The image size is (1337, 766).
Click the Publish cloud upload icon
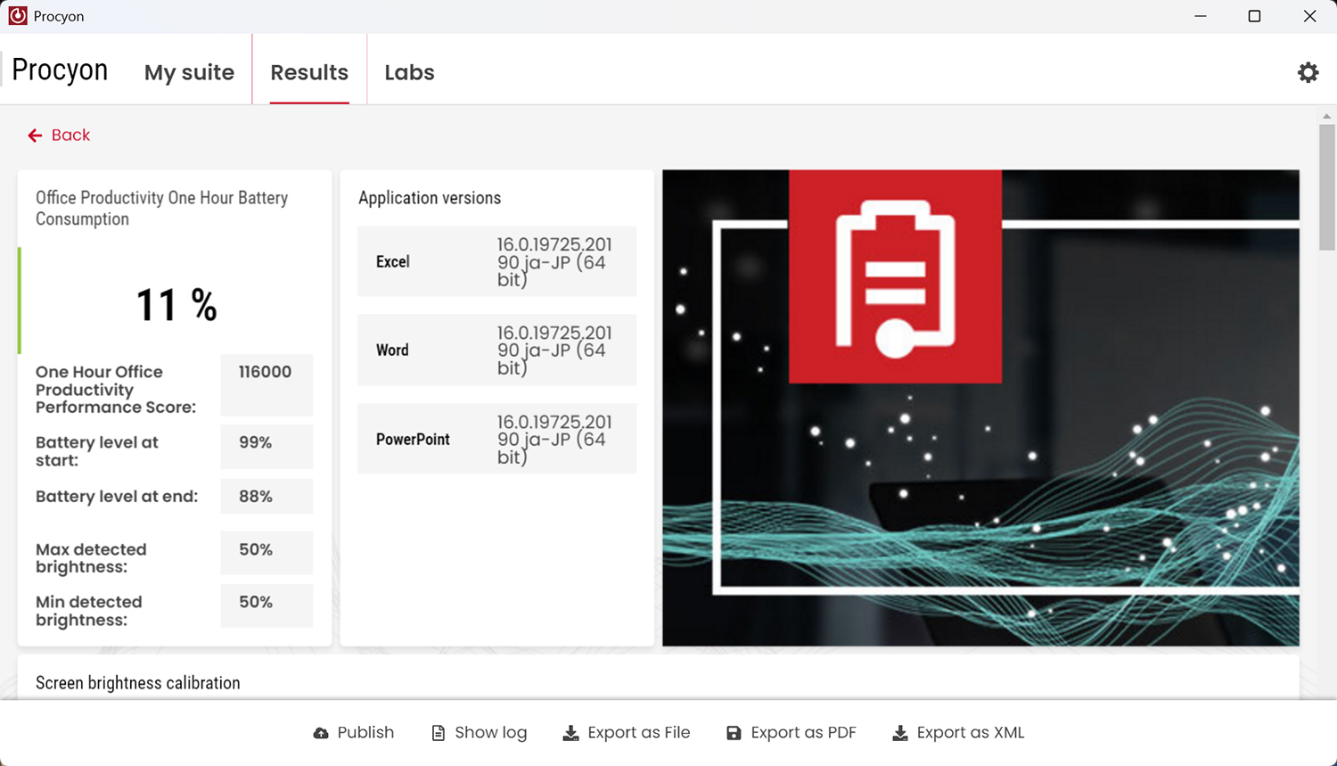321,733
